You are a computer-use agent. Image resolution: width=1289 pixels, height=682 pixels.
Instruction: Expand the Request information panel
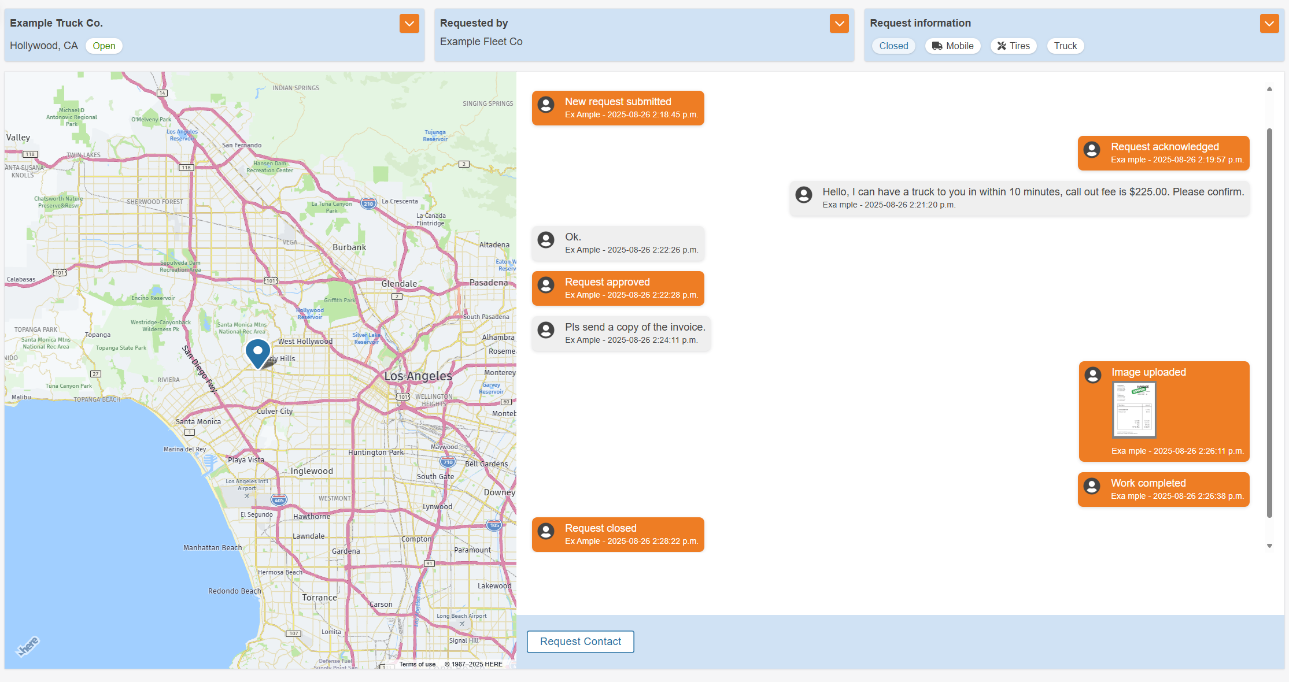[1269, 24]
